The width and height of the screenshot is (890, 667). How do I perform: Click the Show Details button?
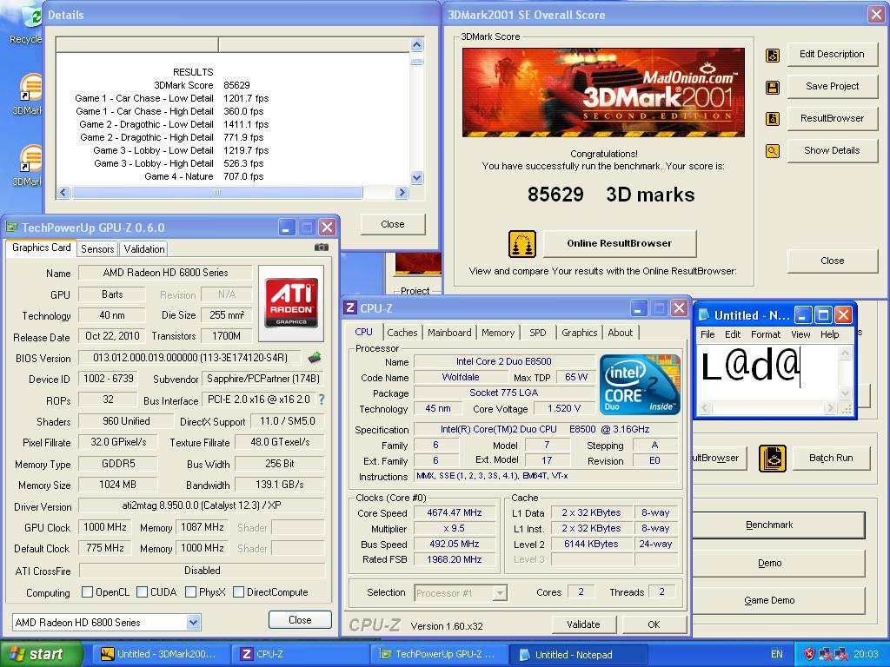(832, 150)
